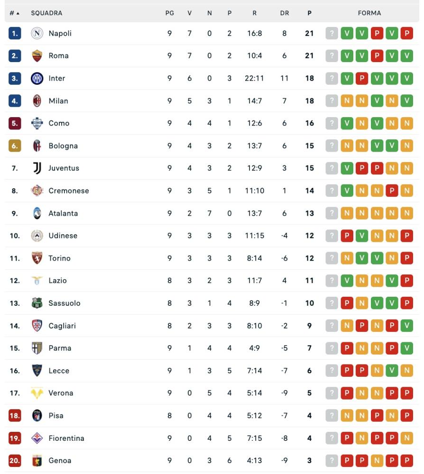This screenshot has height=474, width=424.
Task: Click the Fiorentina club crest icon
Action: tap(37, 438)
